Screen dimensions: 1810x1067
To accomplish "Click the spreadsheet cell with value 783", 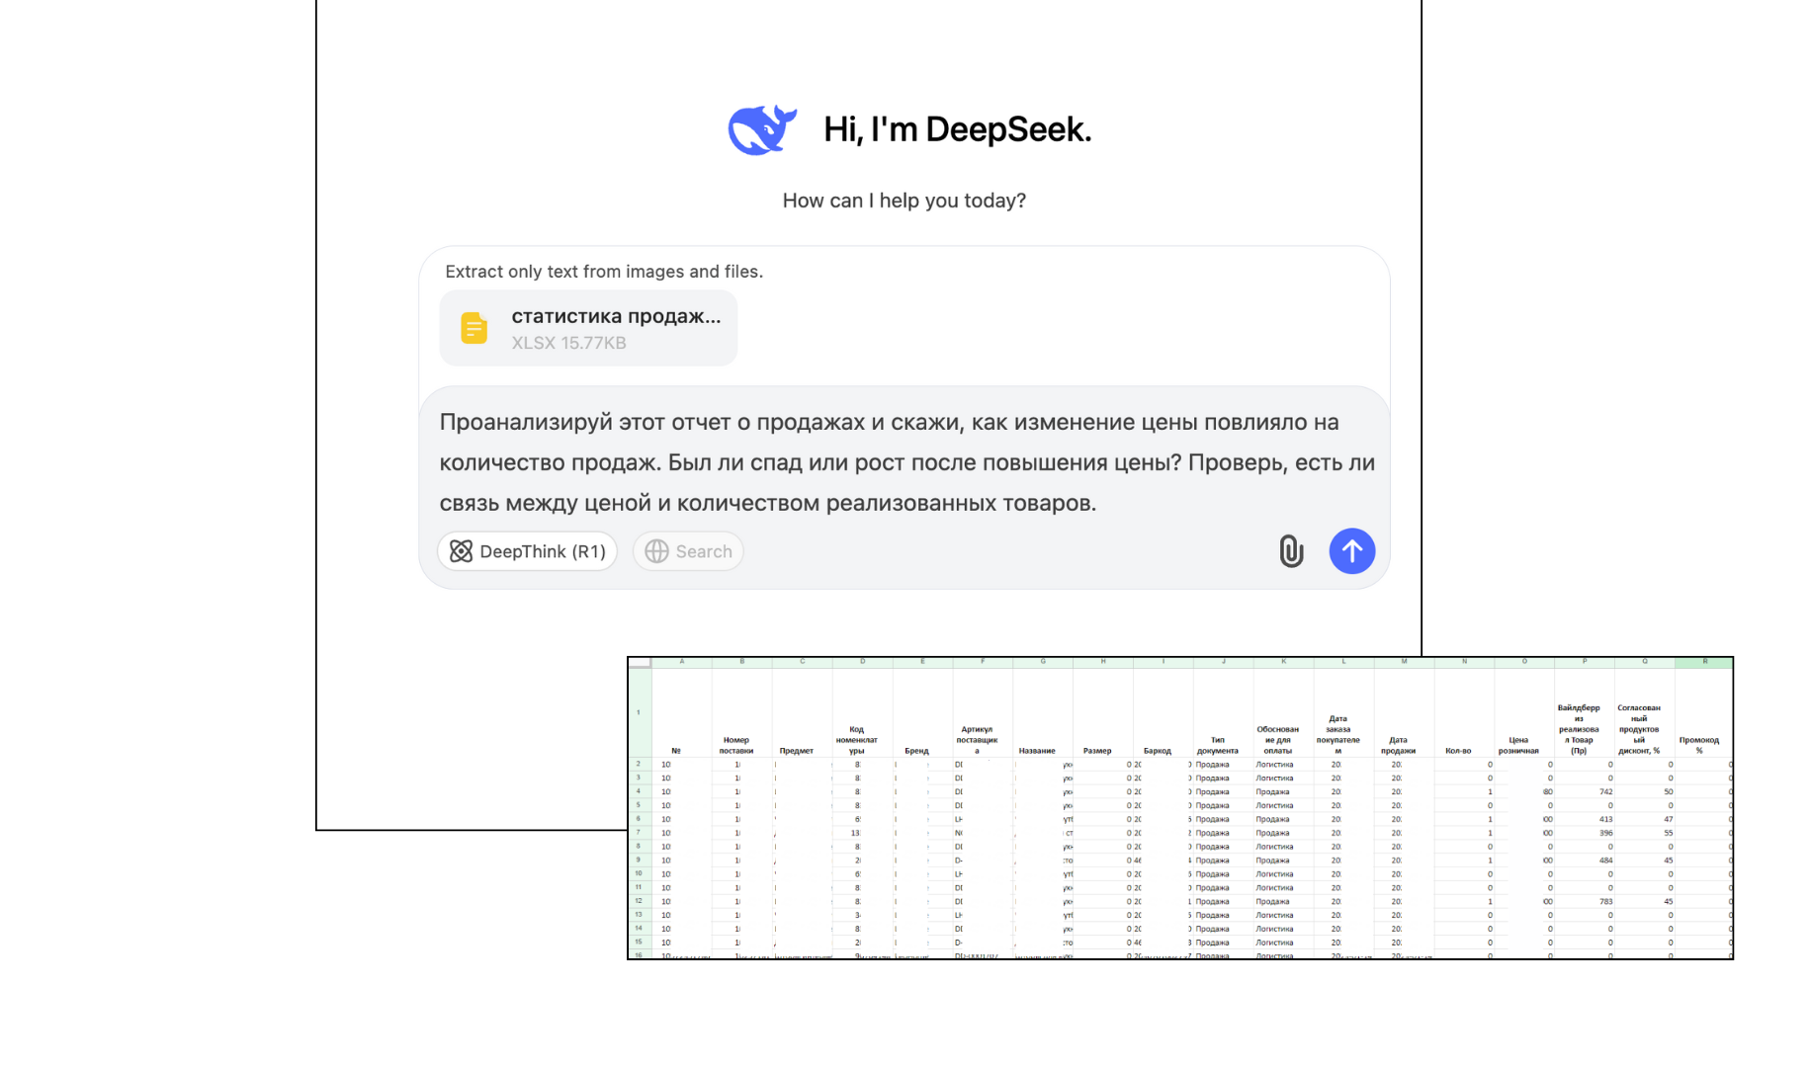I will [x=1585, y=901].
